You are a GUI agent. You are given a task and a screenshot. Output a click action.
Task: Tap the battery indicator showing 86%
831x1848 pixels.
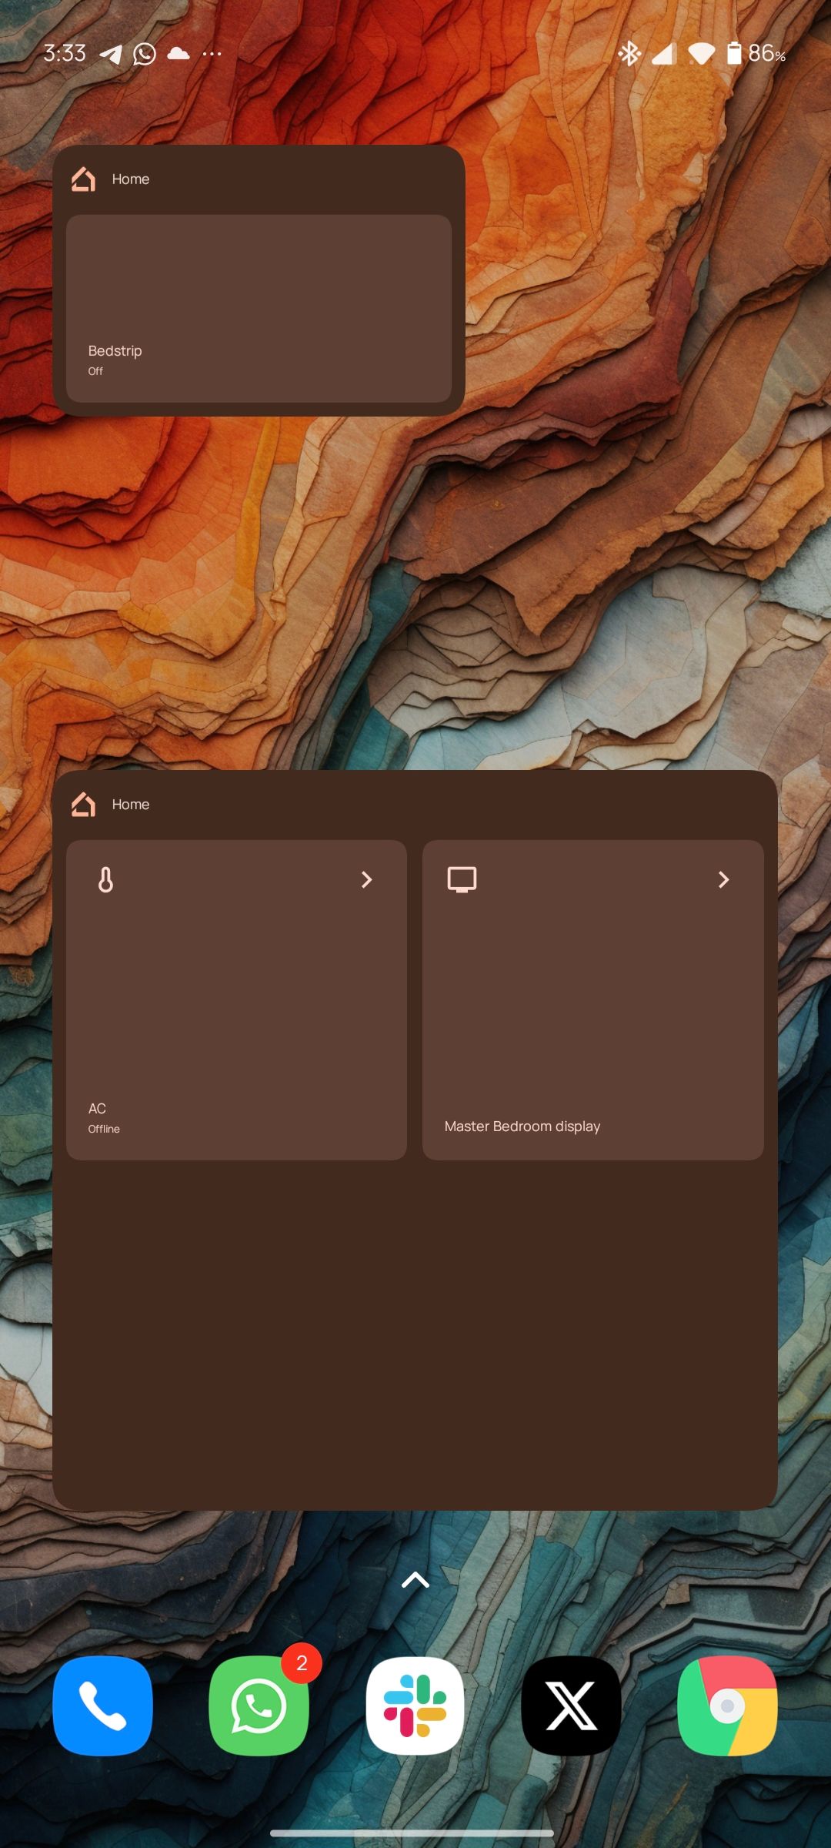coord(756,53)
